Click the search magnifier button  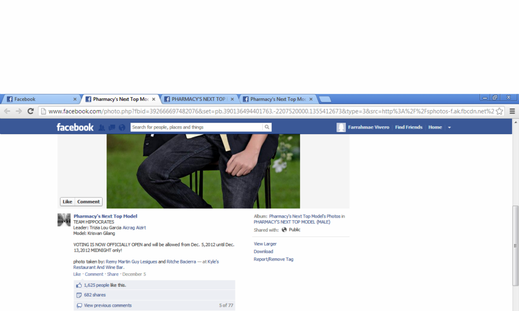[267, 127]
